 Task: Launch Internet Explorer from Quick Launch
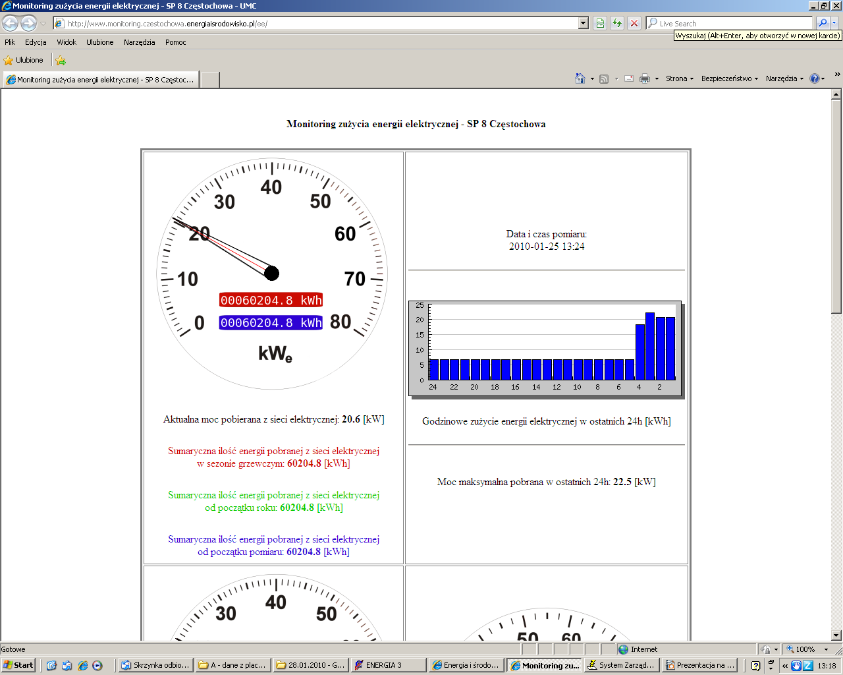click(83, 666)
